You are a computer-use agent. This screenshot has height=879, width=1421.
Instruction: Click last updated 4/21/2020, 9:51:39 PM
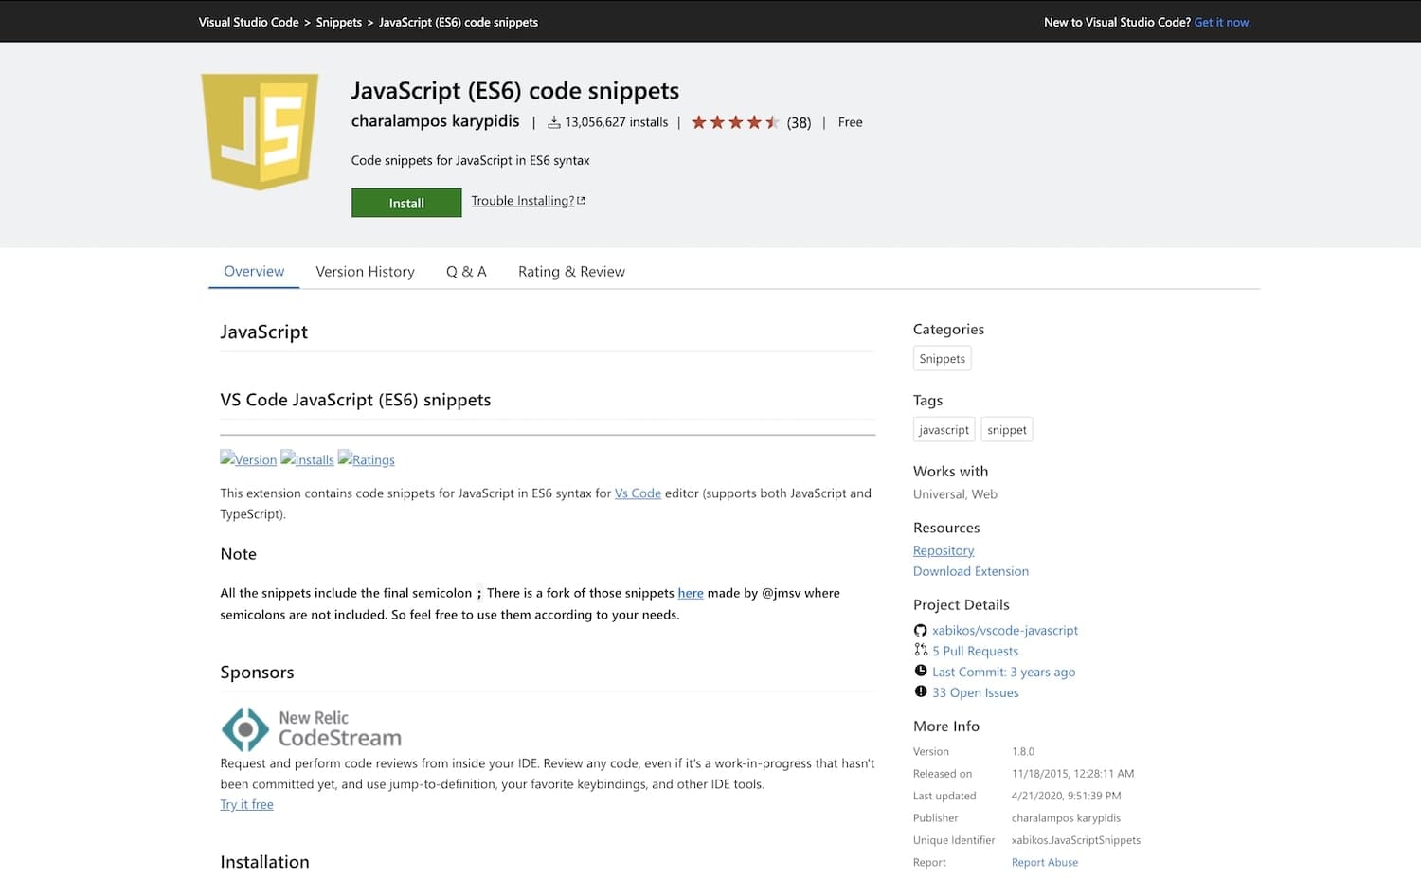(x=1066, y=796)
